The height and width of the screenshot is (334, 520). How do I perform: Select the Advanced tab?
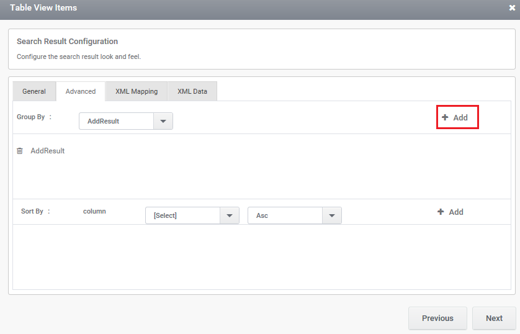81,91
